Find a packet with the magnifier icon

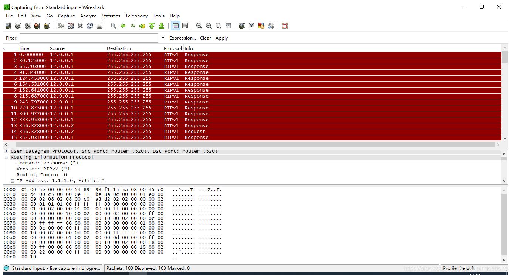pyautogui.click(x=114, y=26)
